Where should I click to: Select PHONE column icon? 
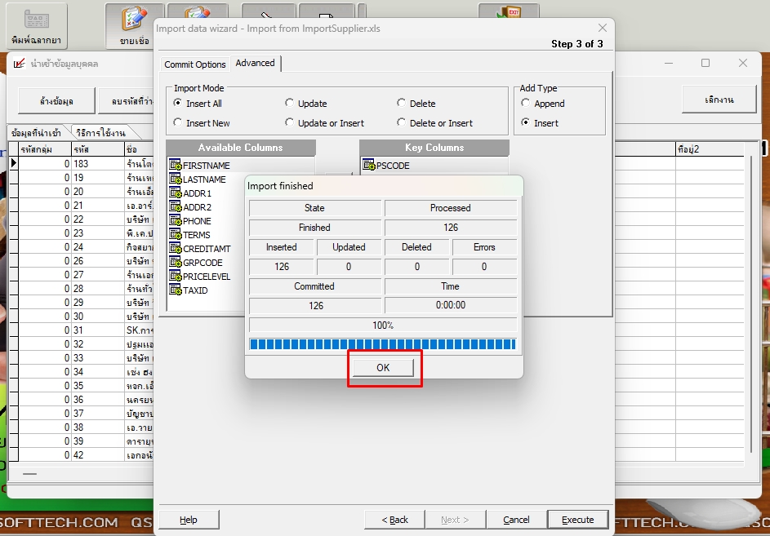coord(176,221)
